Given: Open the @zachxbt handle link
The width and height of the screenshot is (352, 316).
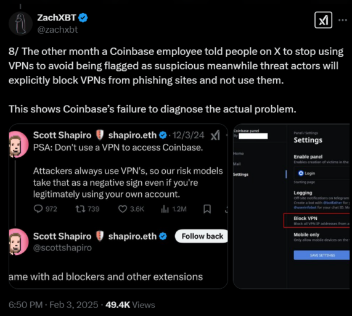Looking at the screenshot, I should [57, 30].
